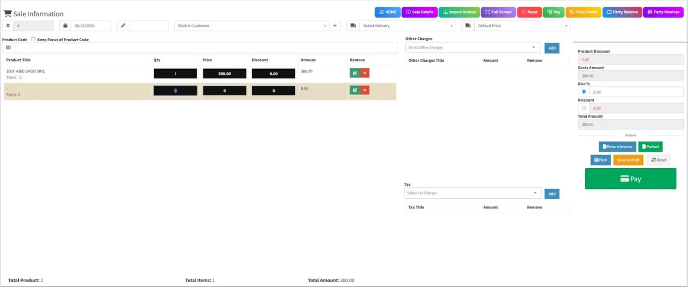This screenshot has width=688, height=287.
Task: Click Save as draft
Action: click(628, 160)
